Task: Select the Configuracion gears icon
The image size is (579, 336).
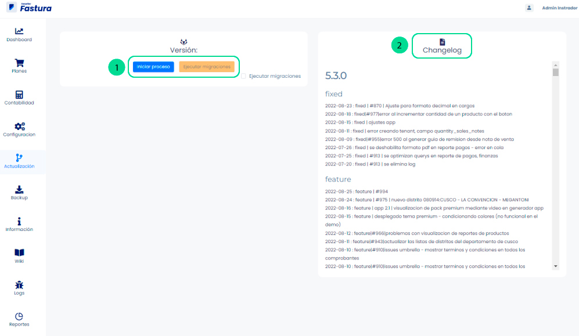Action: point(19,126)
